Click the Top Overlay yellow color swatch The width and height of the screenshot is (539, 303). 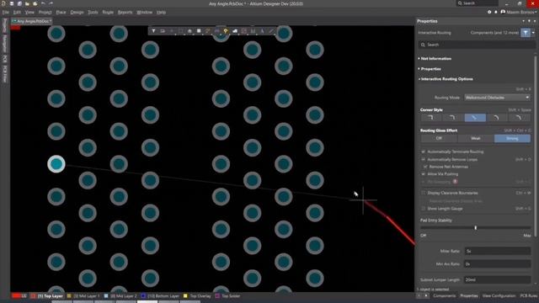pyautogui.click(x=185, y=295)
